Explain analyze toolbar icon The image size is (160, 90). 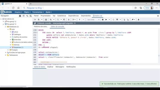pyautogui.click(x=117, y=19)
